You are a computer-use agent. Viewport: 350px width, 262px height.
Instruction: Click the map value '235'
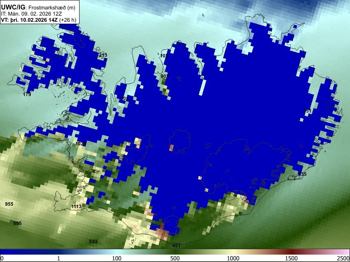tap(303, 174)
